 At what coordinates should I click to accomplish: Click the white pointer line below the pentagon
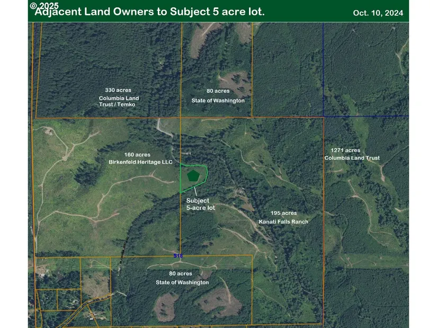[194, 190]
